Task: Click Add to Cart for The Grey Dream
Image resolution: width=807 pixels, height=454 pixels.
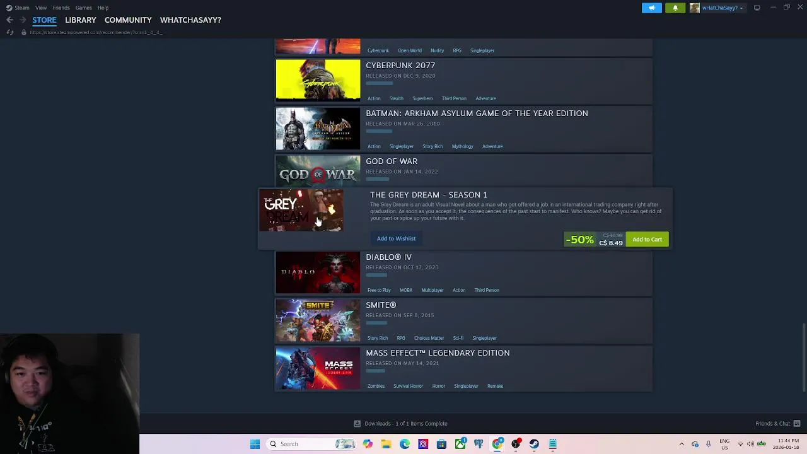Action: click(x=647, y=240)
